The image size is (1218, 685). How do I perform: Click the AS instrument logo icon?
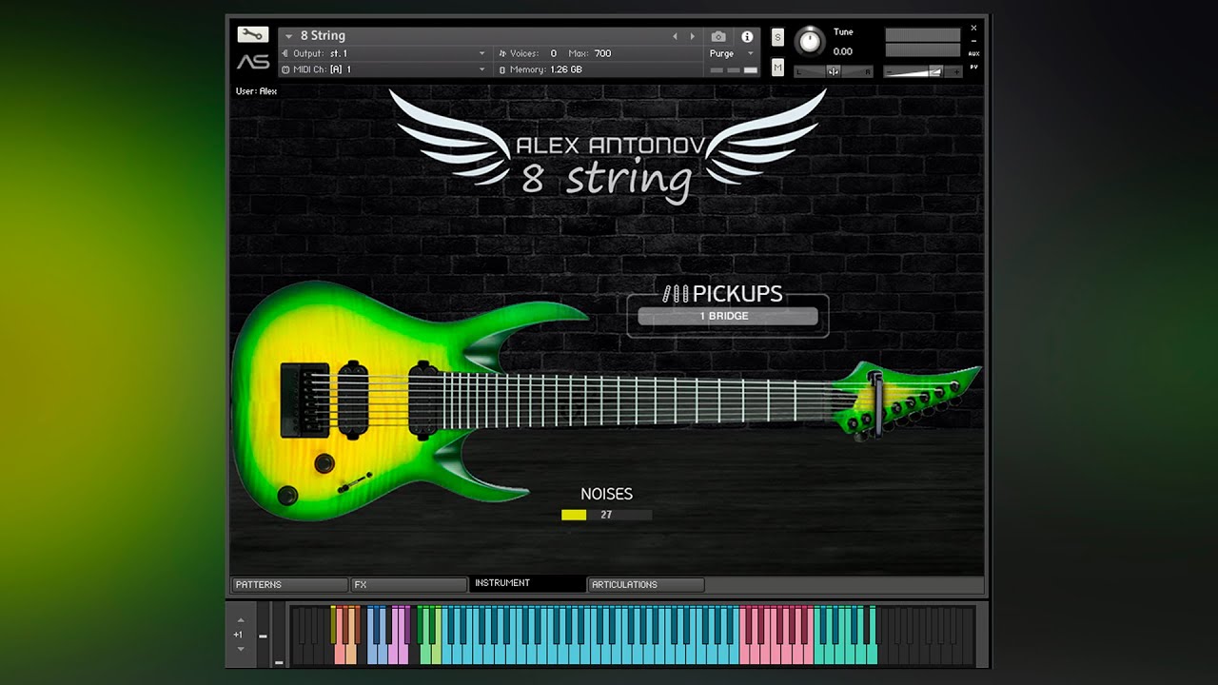252,62
